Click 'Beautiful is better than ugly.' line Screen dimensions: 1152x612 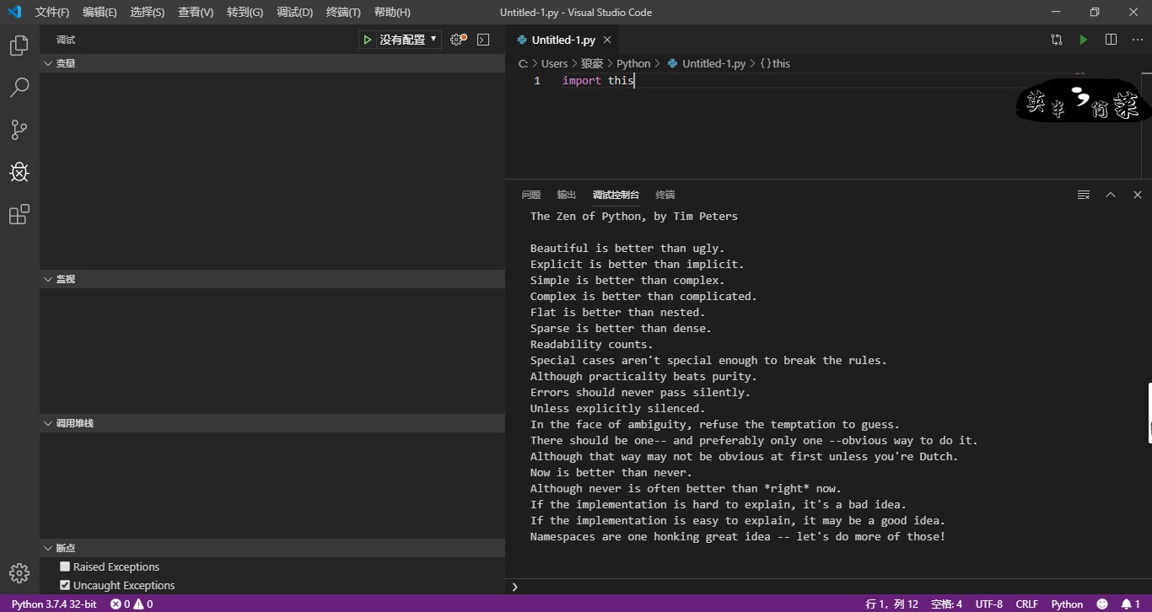627,248
